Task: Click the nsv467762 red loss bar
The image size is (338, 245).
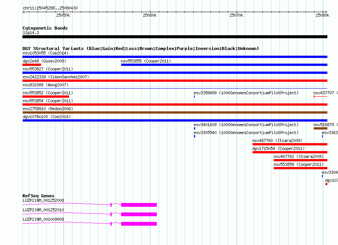Action: 300,160
